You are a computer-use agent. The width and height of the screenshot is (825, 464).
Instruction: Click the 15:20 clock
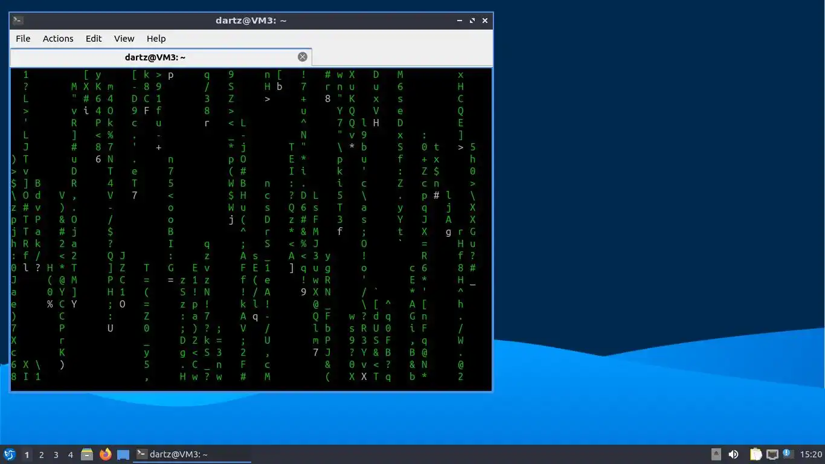coord(811,454)
